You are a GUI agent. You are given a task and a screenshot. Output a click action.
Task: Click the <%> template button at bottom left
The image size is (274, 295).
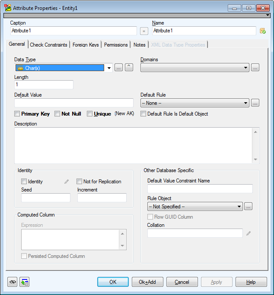[13, 282]
